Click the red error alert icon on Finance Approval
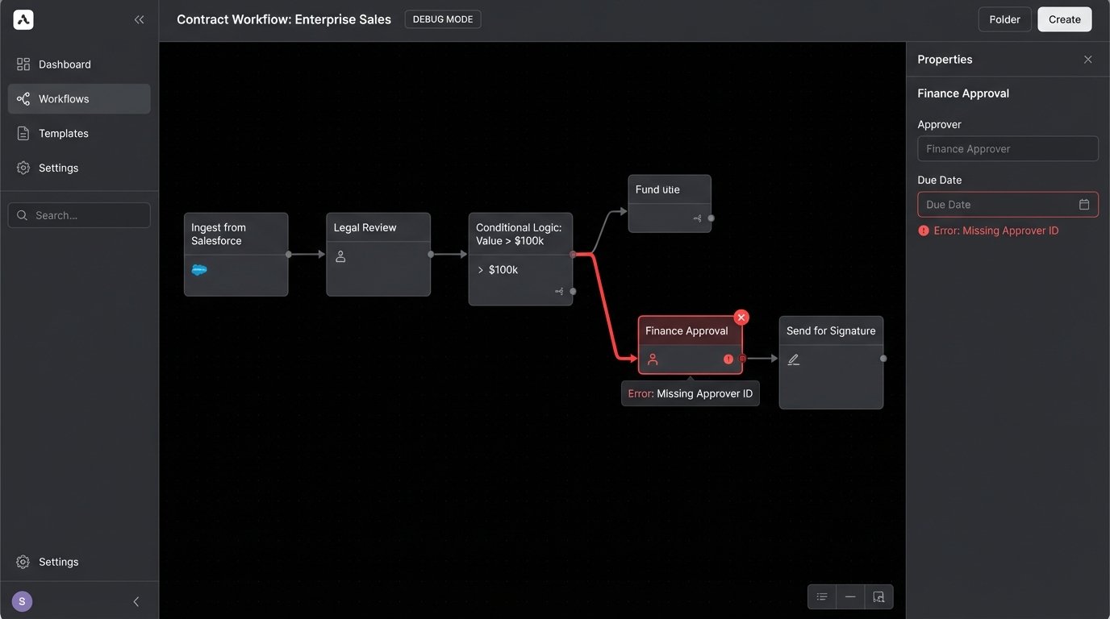1110x619 pixels. (x=728, y=359)
